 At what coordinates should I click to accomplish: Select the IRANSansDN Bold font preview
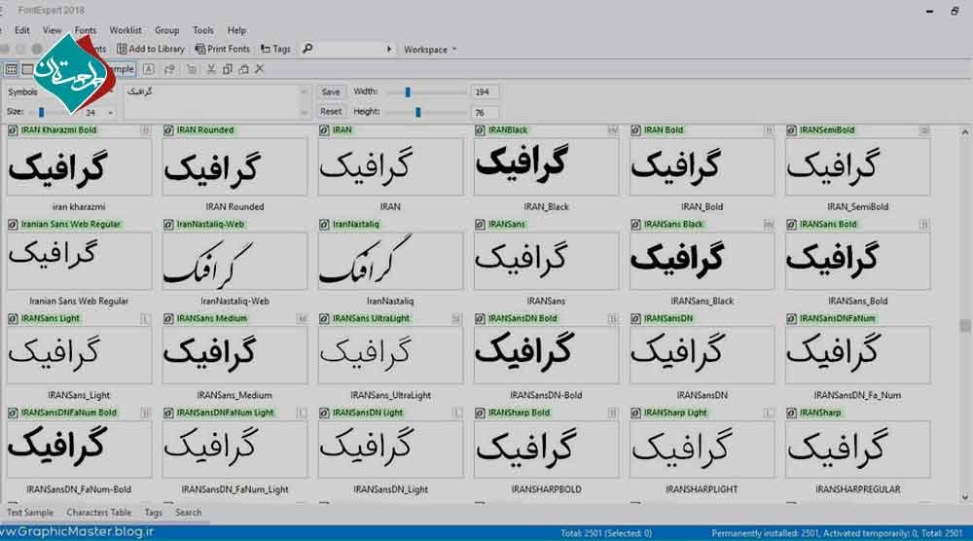(x=546, y=355)
